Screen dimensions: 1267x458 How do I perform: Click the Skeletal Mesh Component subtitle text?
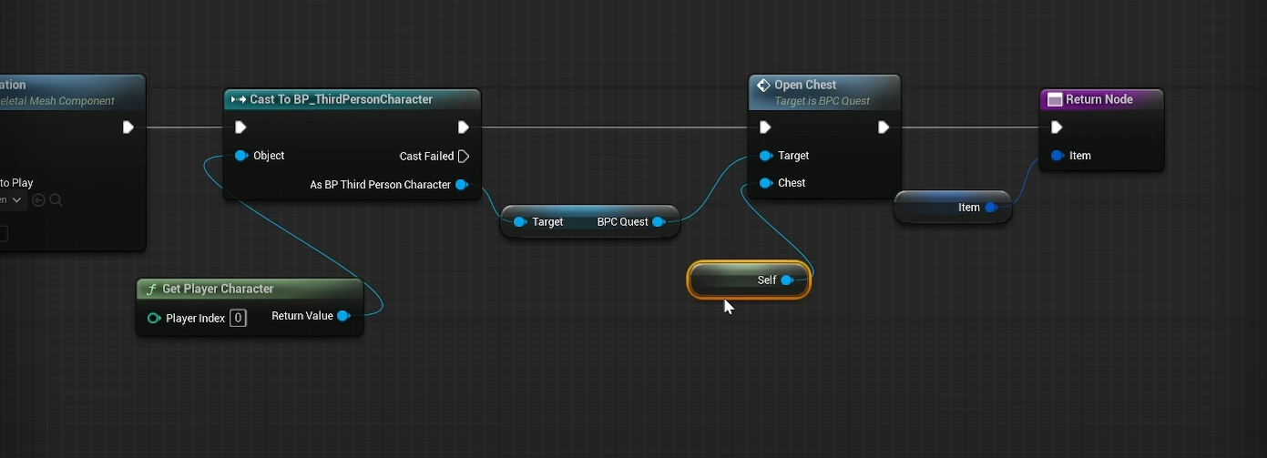coord(57,101)
